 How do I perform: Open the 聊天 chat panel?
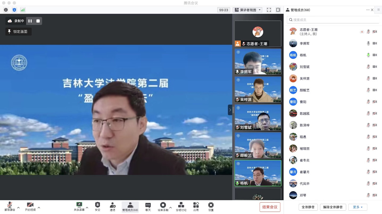coord(148,206)
